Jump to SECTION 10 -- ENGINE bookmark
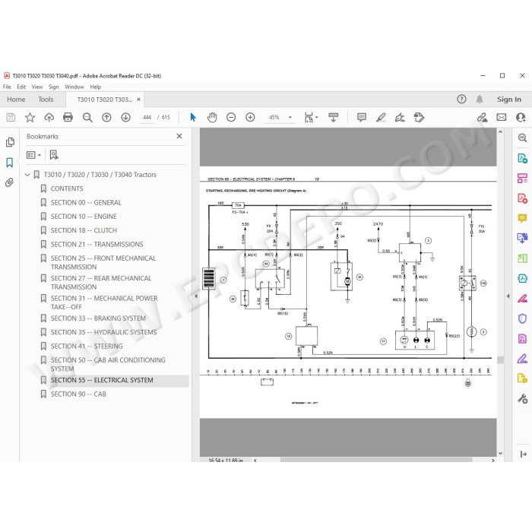Image resolution: width=532 pixels, height=532 pixels. tap(84, 217)
